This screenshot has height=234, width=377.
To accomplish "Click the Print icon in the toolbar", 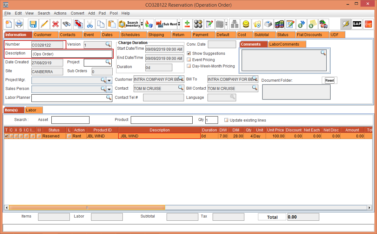I will tap(19, 24).
